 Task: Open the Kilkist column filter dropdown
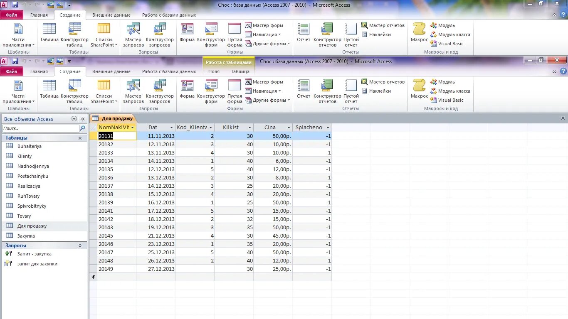pos(249,128)
